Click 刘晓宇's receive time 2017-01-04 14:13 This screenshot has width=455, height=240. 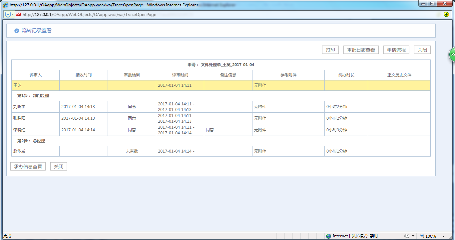(78, 107)
